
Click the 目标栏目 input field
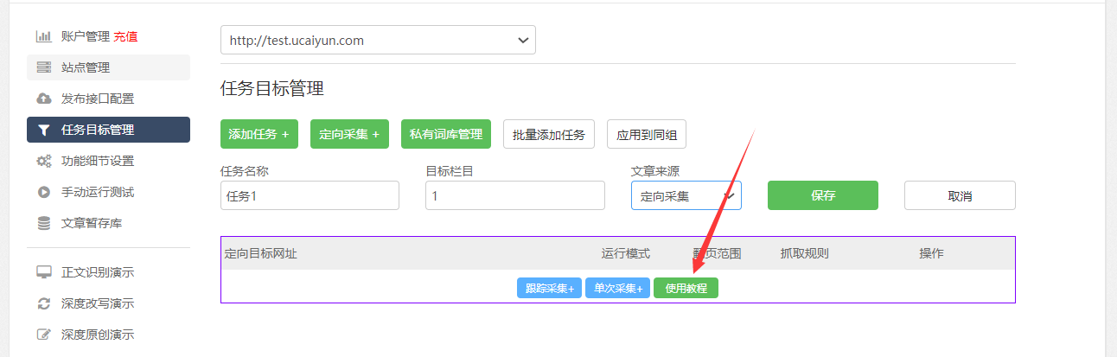coord(514,195)
